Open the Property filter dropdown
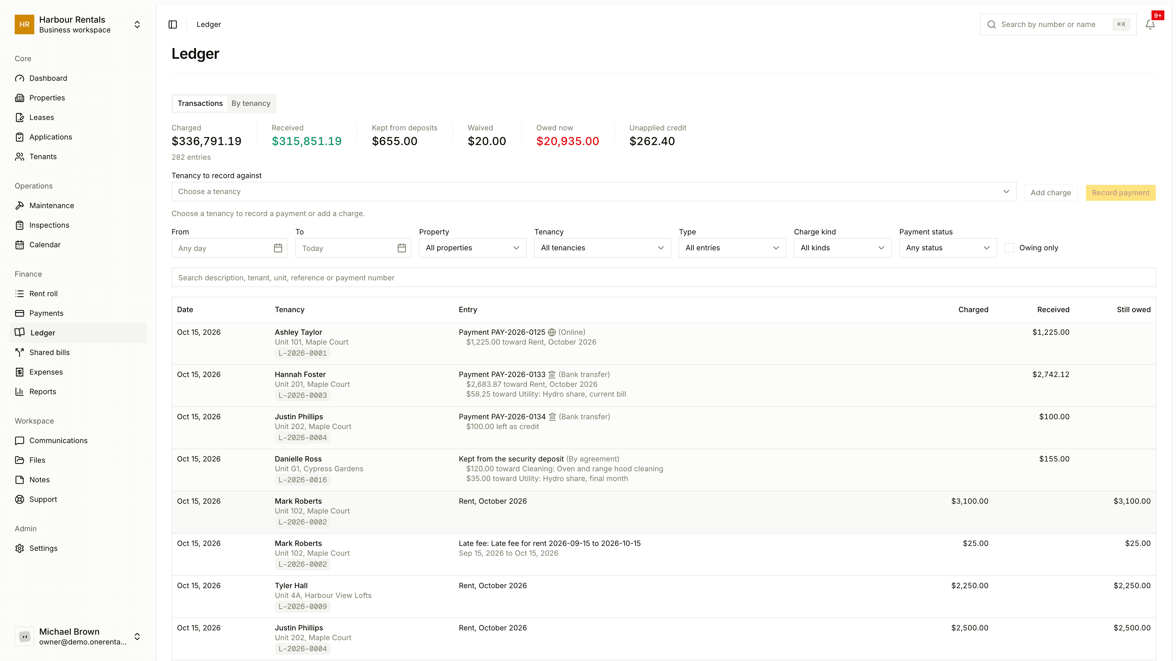The height and width of the screenshot is (661, 1176). [473, 248]
